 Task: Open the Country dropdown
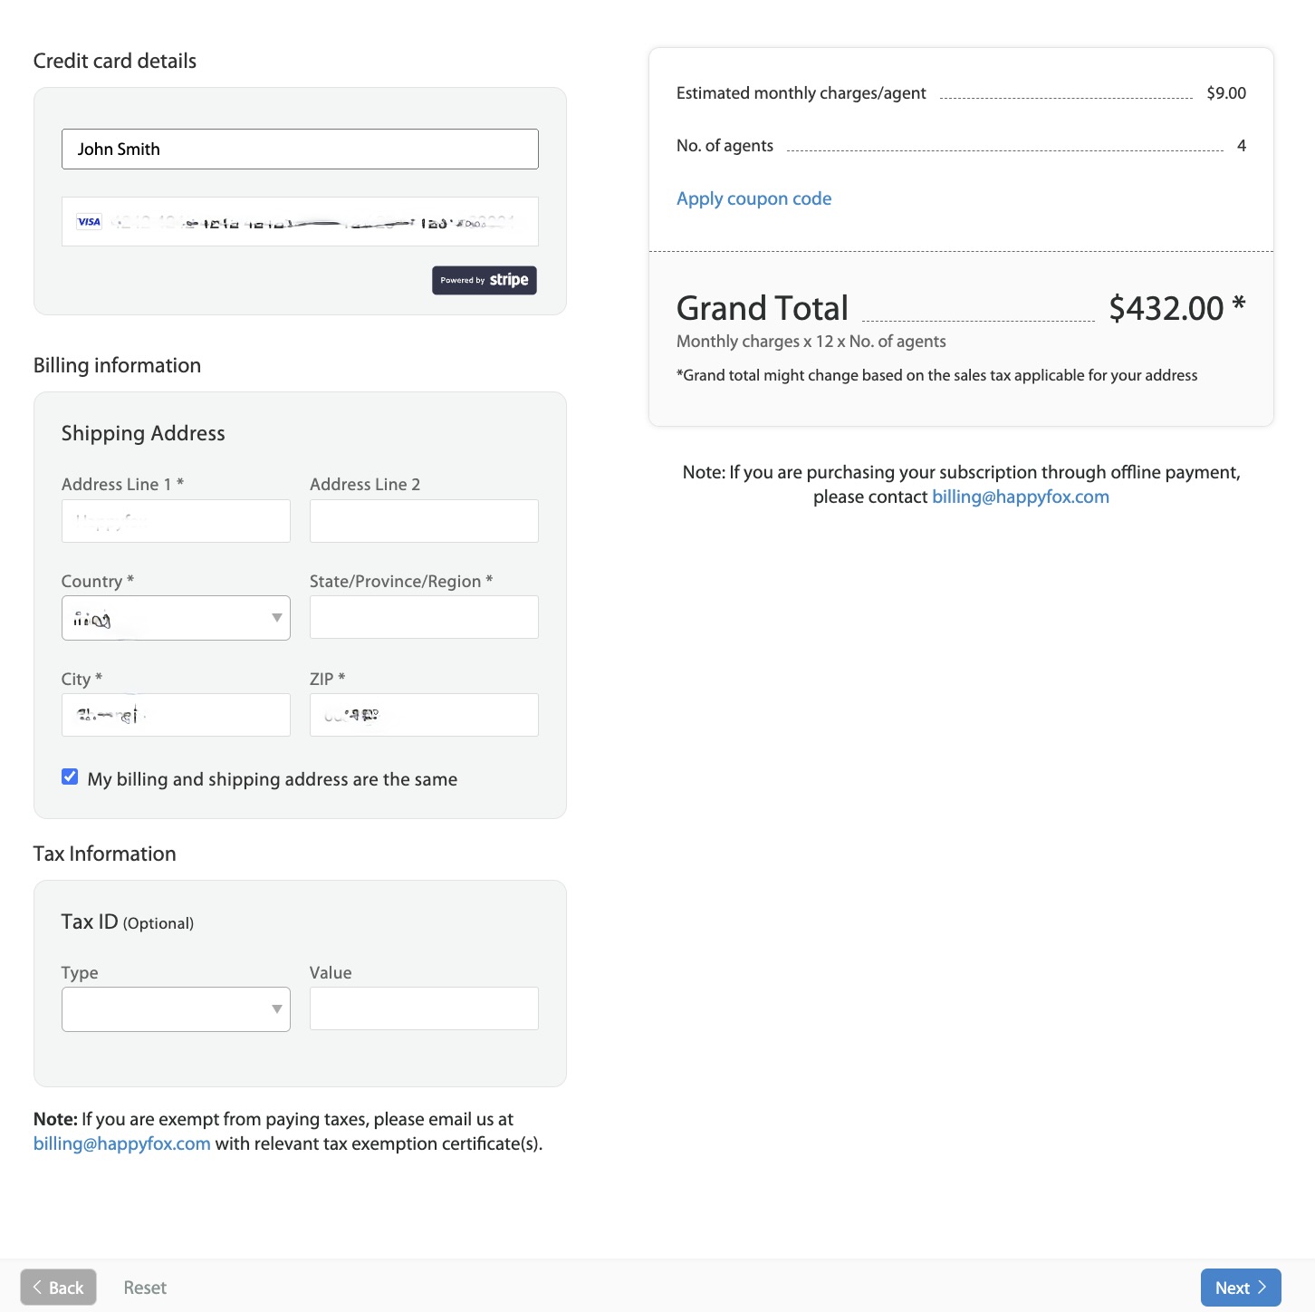pyautogui.click(x=176, y=618)
